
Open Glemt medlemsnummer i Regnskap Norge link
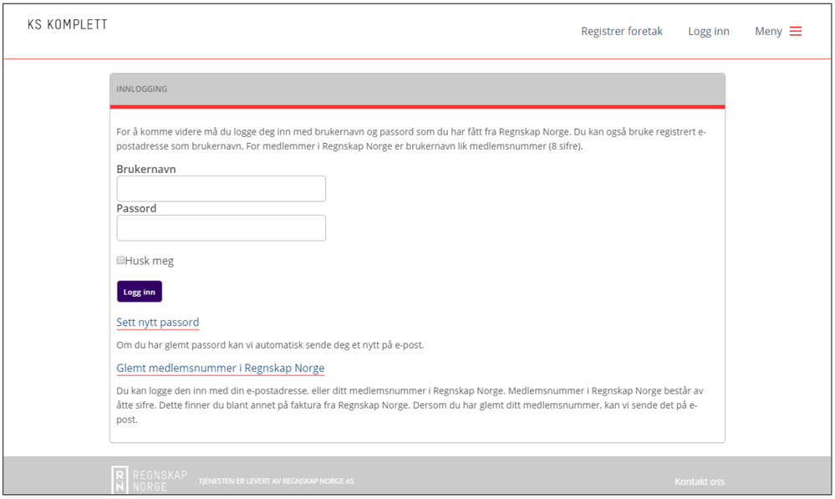click(221, 368)
